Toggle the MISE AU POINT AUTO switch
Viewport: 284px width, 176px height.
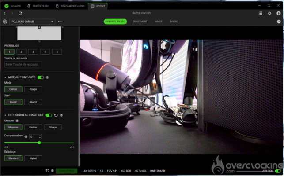(x=41, y=77)
